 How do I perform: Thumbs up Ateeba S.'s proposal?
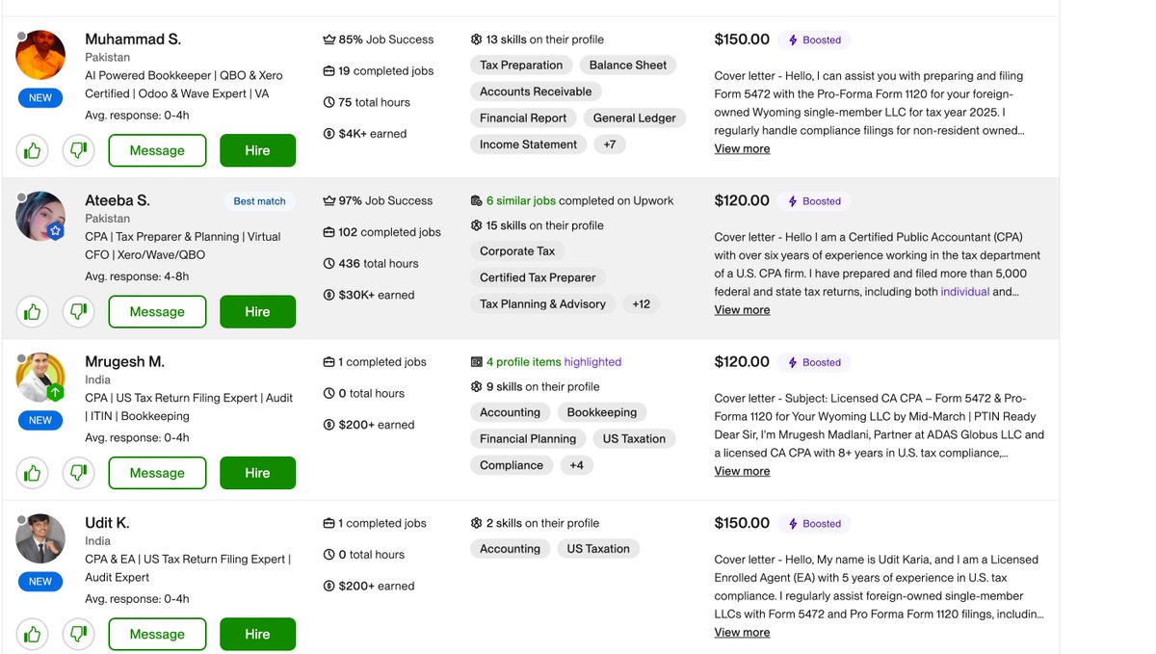tap(33, 311)
